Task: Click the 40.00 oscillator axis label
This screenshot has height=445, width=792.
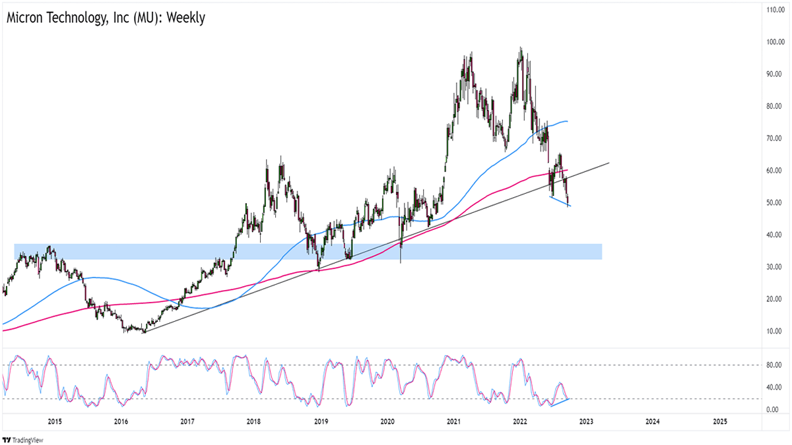Action: [774, 388]
